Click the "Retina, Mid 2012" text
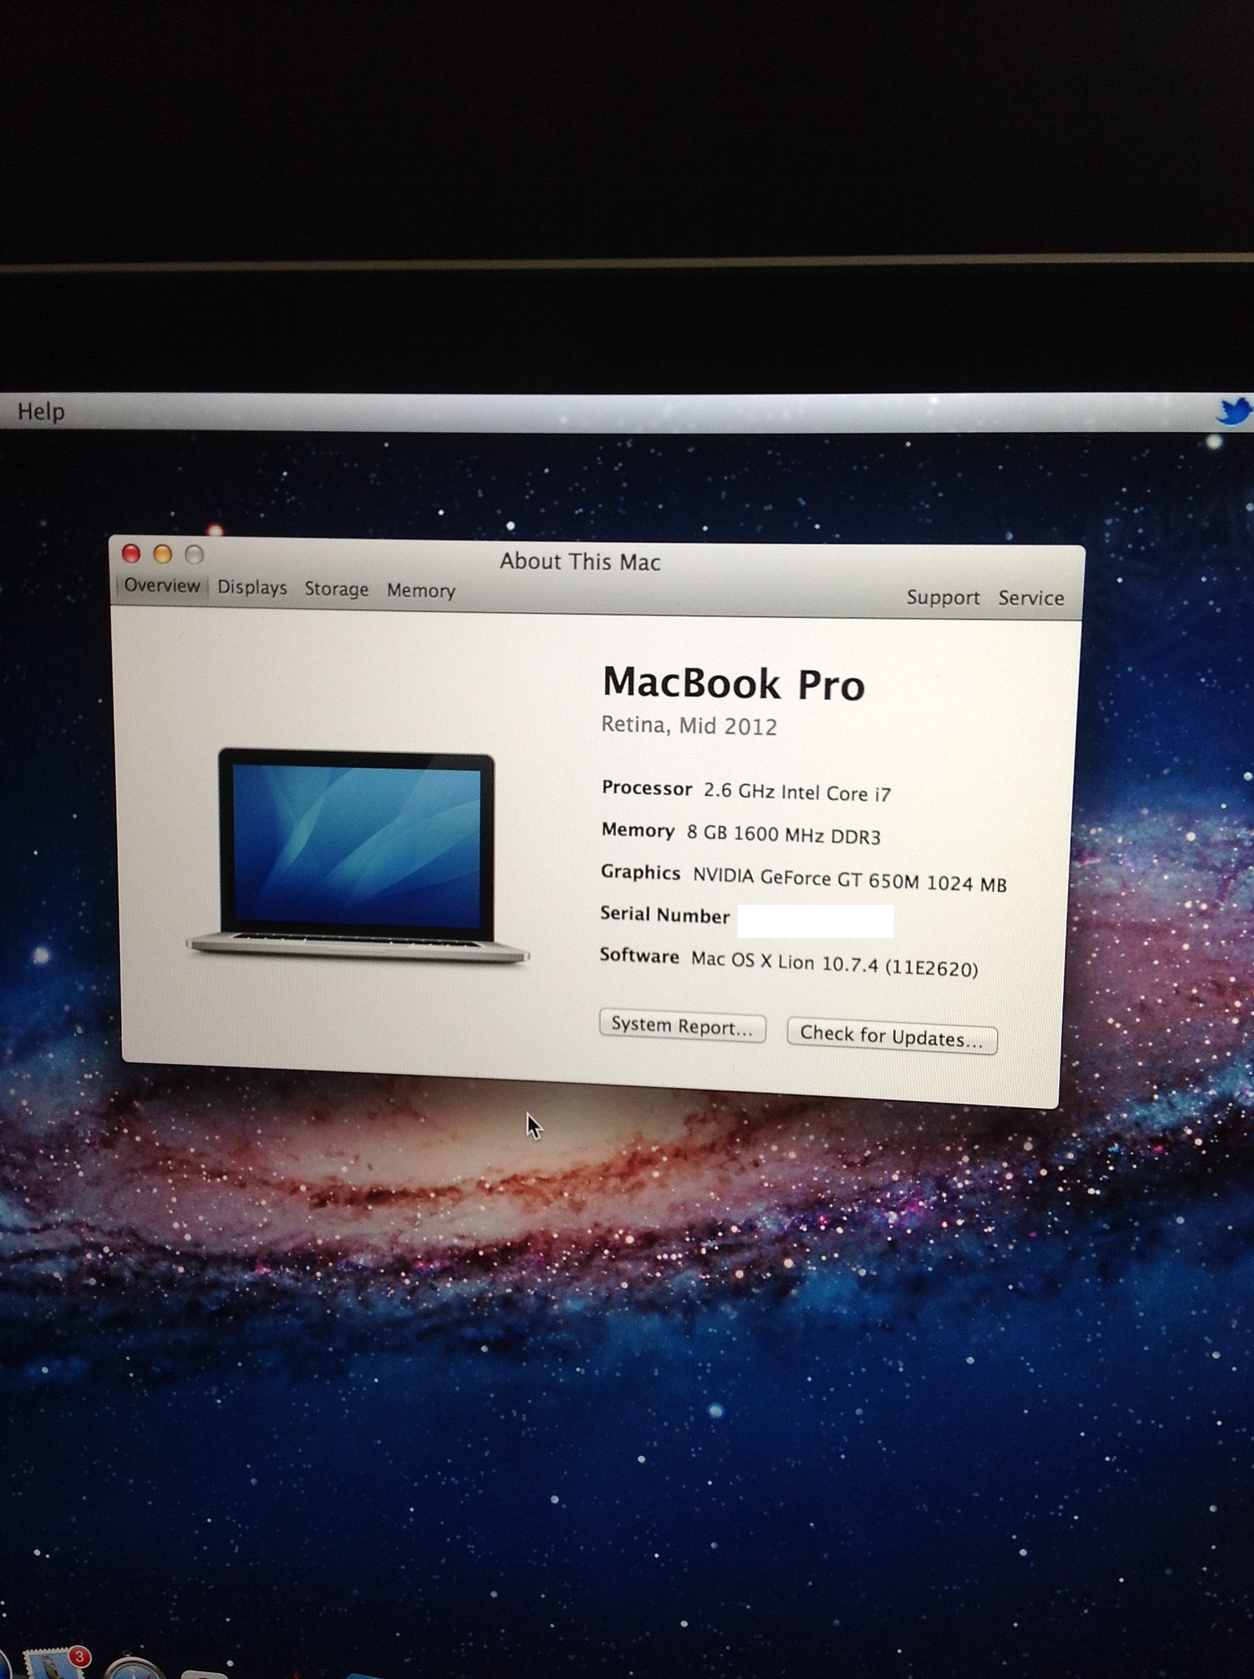This screenshot has height=1679, width=1254. [x=689, y=725]
